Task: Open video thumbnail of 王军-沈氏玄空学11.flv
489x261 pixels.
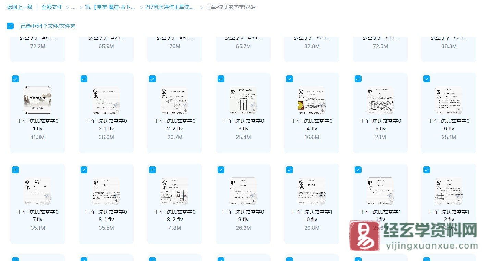Action: point(380,191)
